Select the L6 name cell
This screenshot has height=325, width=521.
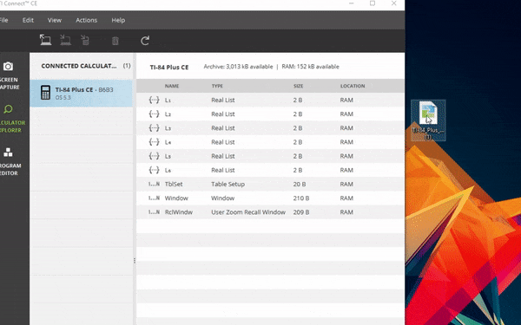pos(168,170)
